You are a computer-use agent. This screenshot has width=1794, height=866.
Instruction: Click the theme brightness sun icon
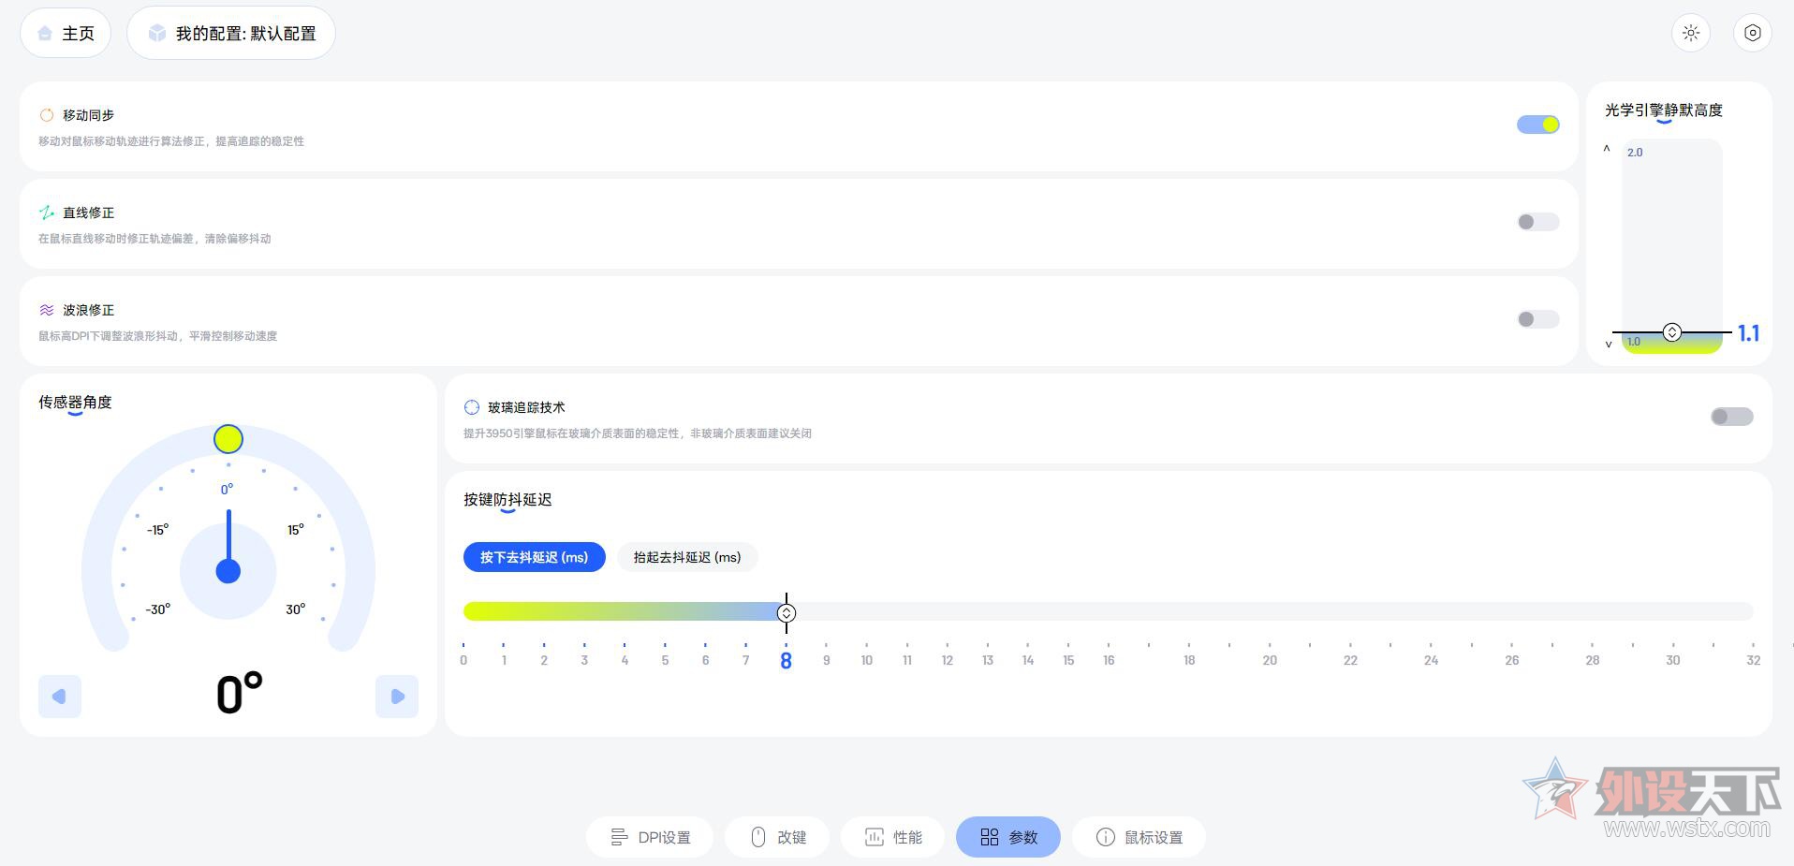point(1690,33)
